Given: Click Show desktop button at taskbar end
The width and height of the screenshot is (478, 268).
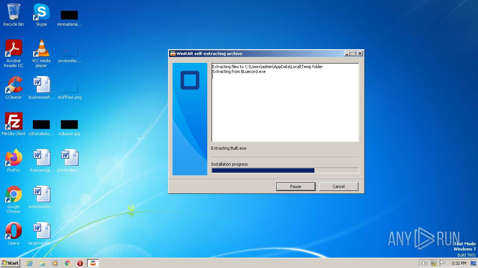Looking at the screenshot, I should coord(474,263).
